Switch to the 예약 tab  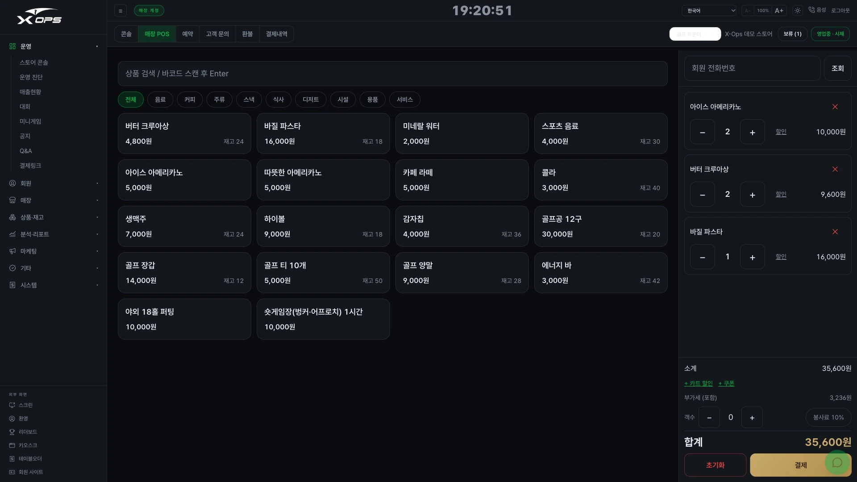coord(187,34)
